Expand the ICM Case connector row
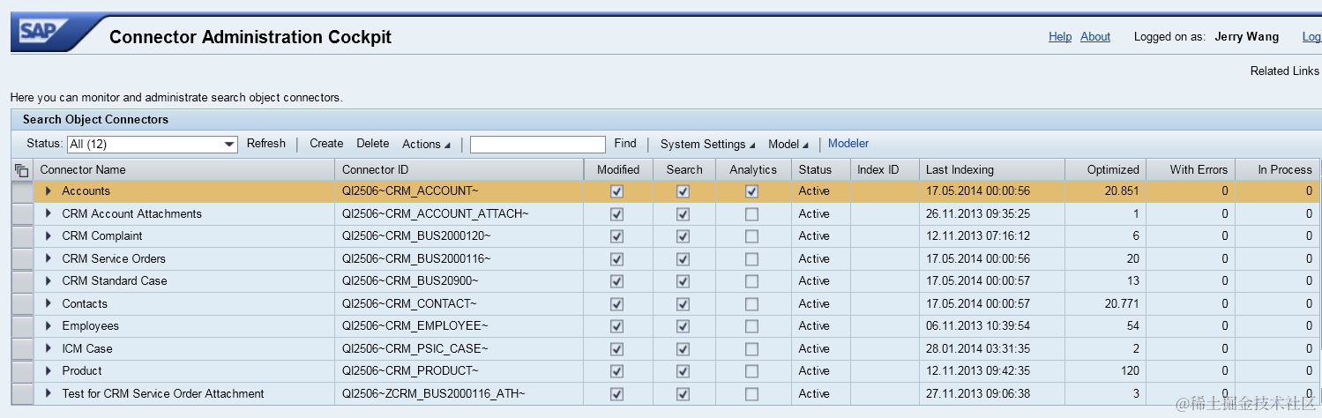 (49, 348)
